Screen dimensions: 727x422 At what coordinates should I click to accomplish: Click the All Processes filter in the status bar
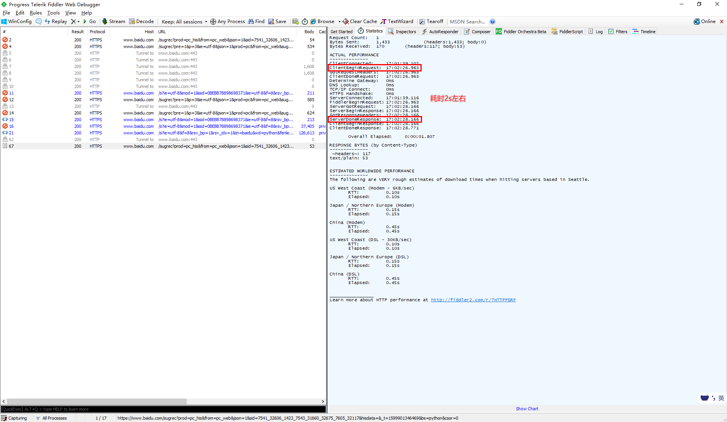click(51, 418)
